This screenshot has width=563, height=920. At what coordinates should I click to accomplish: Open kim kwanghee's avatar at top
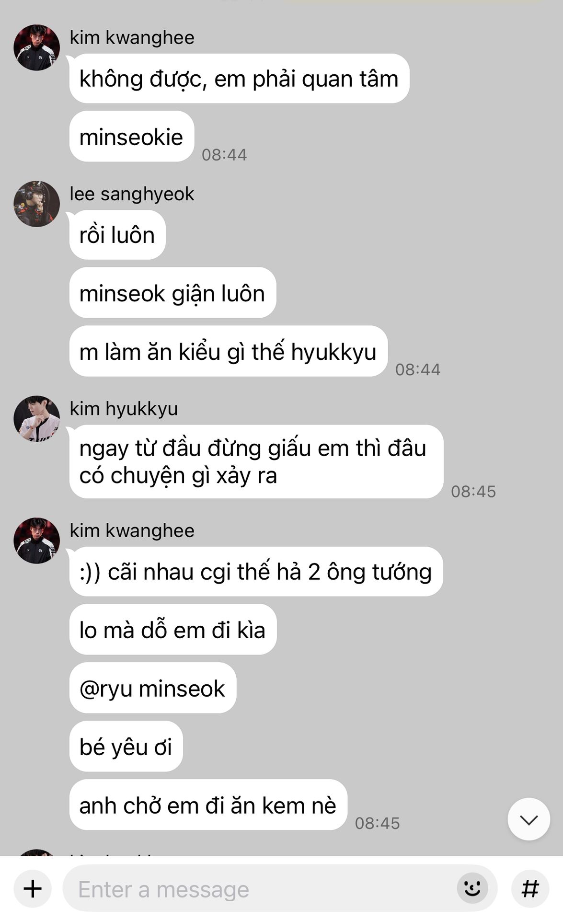click(36, 48)
